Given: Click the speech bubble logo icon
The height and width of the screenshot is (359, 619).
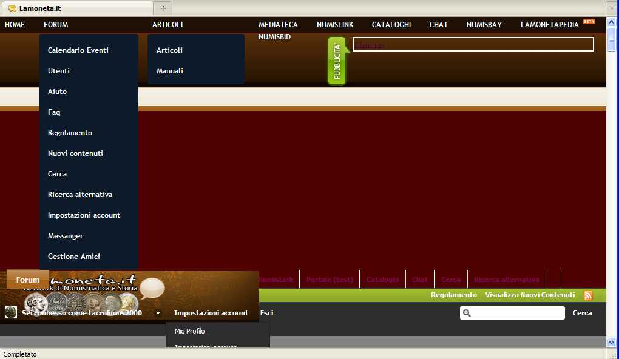Looking at the screenshot, I should (152, 288).
